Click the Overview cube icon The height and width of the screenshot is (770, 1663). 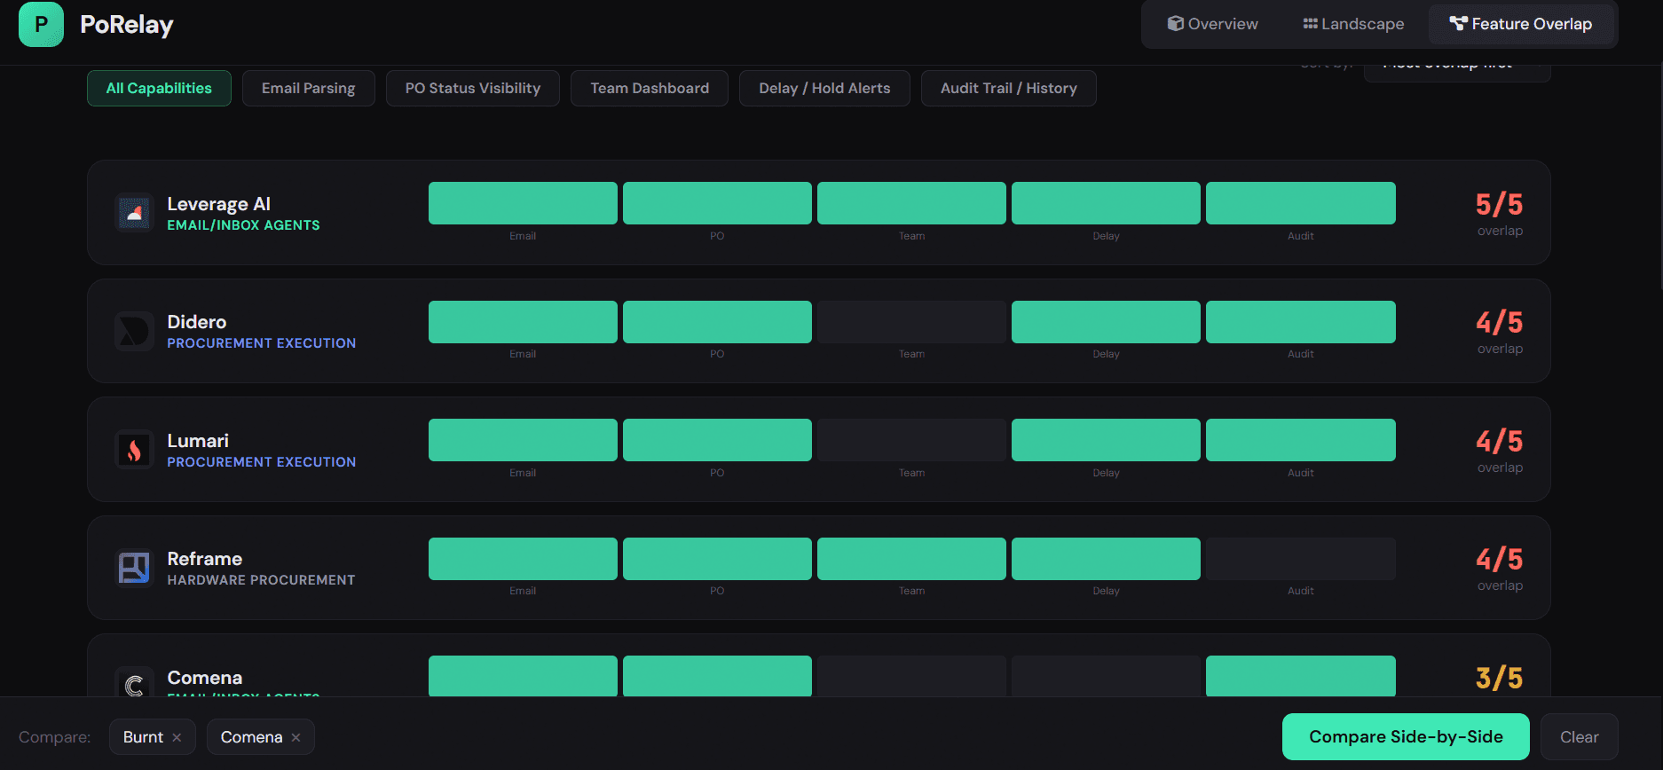(x=1175, y=24)
